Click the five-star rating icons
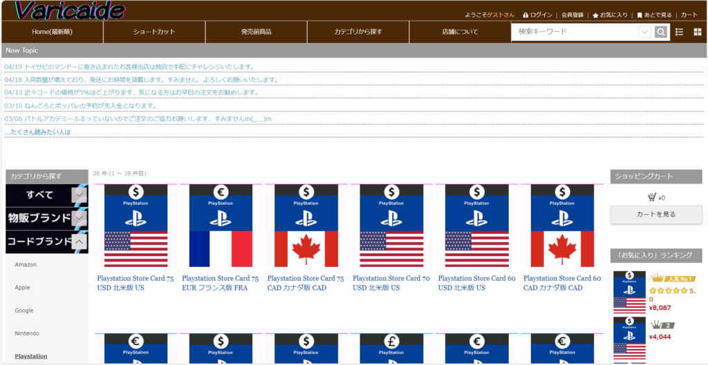Image resolution: width=708 pixels, height=365 pixels. tap(669, 290)
